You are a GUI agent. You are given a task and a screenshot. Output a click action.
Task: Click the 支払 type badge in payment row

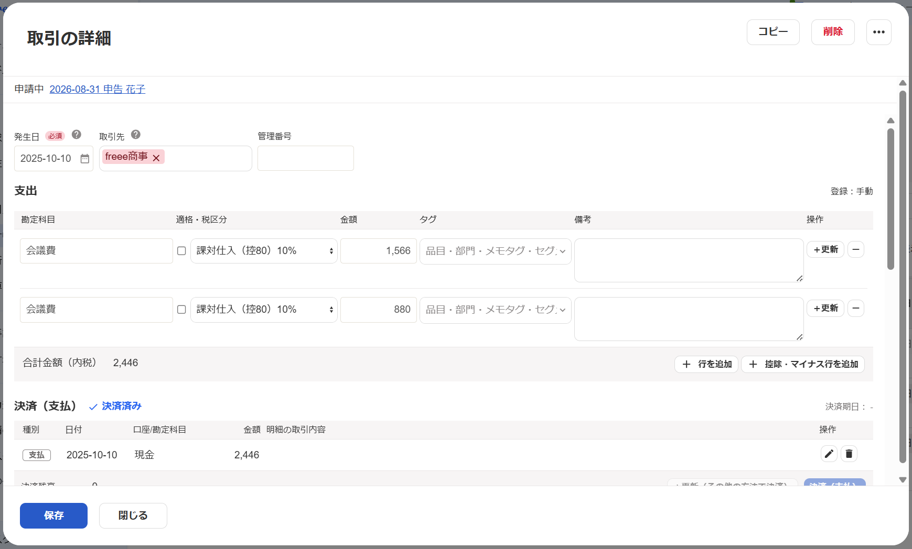(x=37, y=455)
